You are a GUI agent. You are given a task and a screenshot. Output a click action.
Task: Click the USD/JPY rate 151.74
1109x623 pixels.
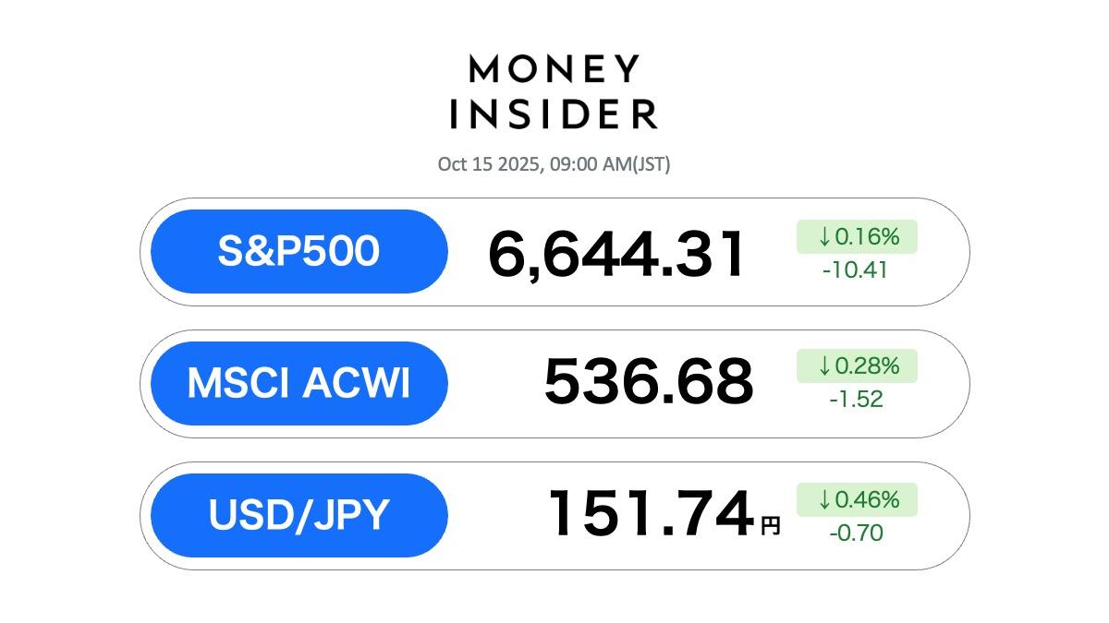click(x=651, y=514)
